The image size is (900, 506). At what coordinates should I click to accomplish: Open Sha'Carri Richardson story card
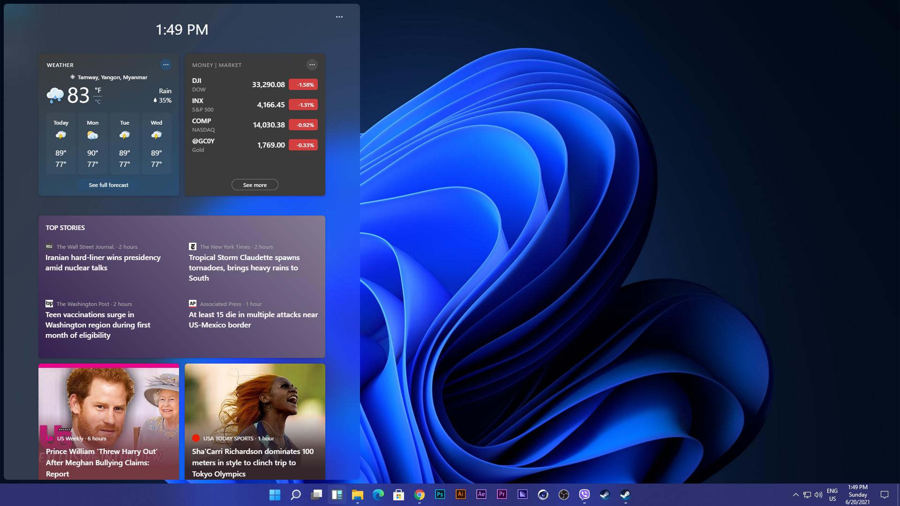255,422
